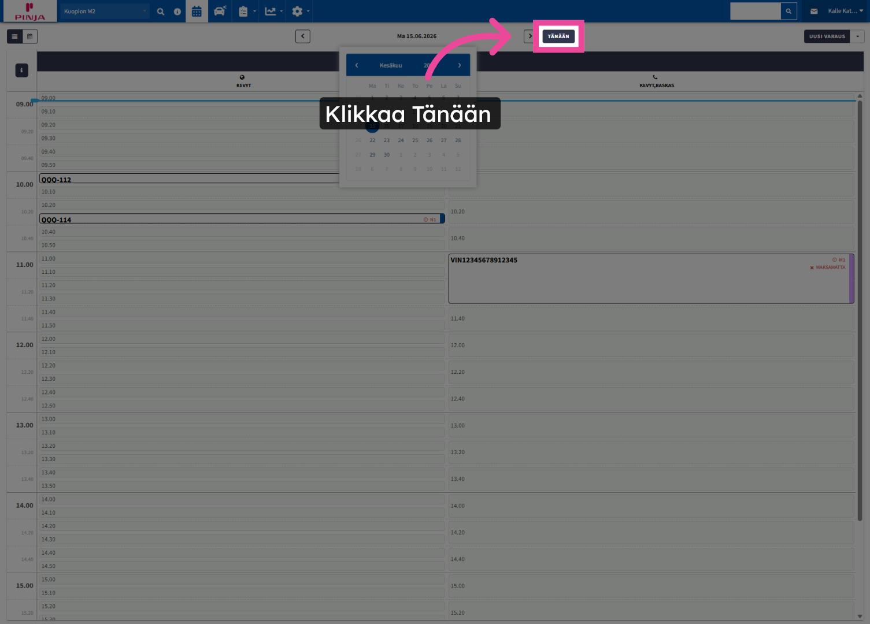Click the scrollbar down arrow
Screen dimensions: 870x624
click(x=860, y=616)
